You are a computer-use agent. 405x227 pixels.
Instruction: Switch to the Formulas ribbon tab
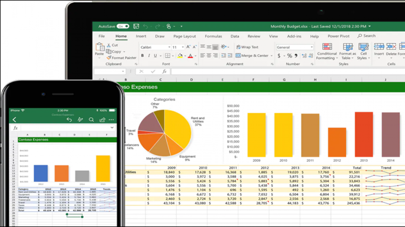click(x=213, y=36)
